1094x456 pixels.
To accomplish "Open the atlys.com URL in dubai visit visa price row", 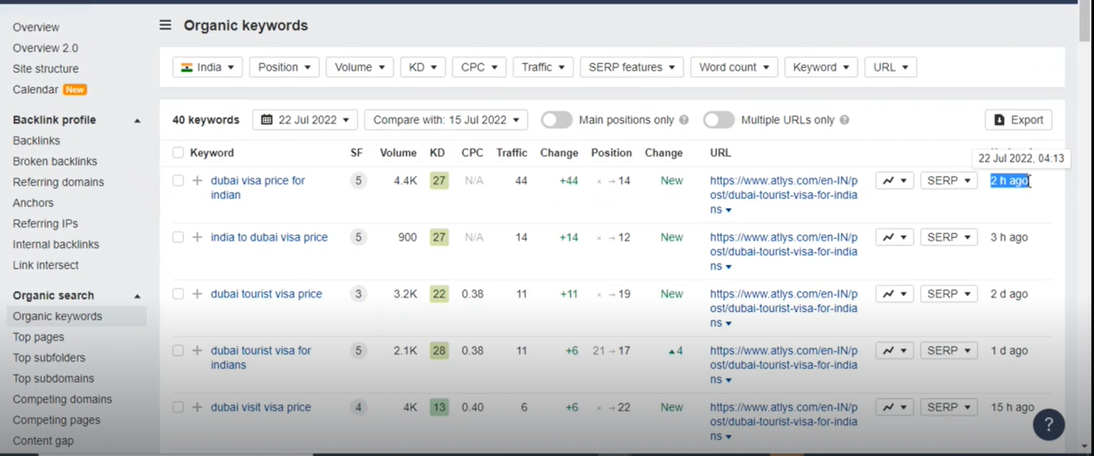I will click(x=784, y=421).
